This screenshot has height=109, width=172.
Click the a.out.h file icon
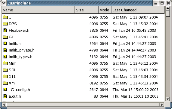pos(5,96)
